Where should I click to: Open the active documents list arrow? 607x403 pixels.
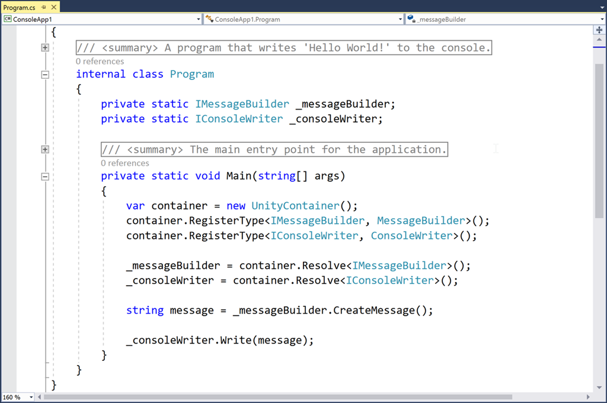pyautogui.click(x=601, y=7)
